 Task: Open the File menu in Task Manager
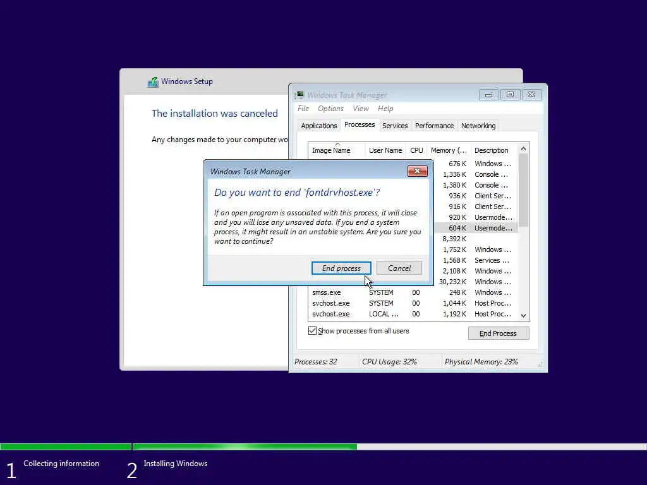[303, 109]
